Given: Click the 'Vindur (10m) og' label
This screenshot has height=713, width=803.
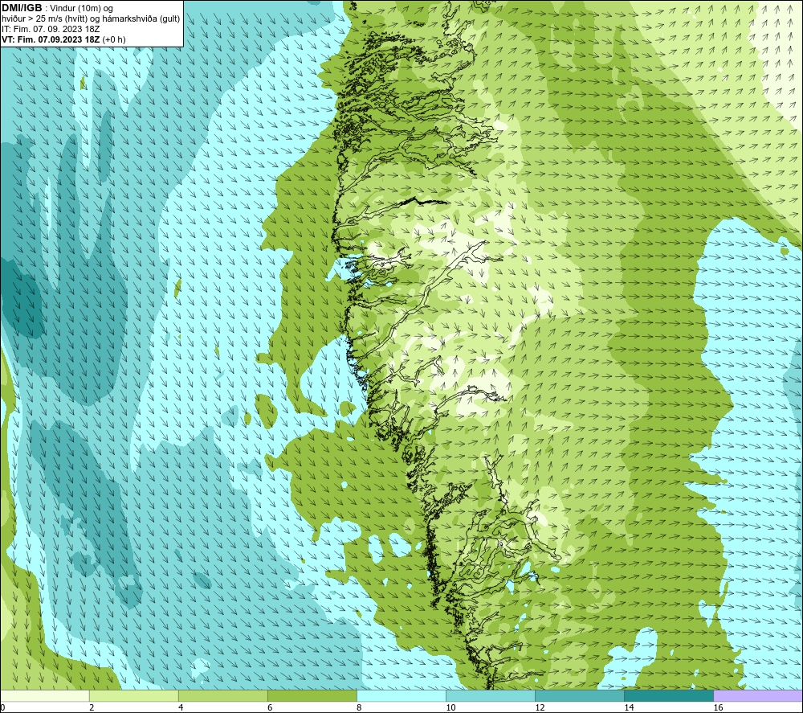Looking at the screenshot, I should (x=81, y=8).
